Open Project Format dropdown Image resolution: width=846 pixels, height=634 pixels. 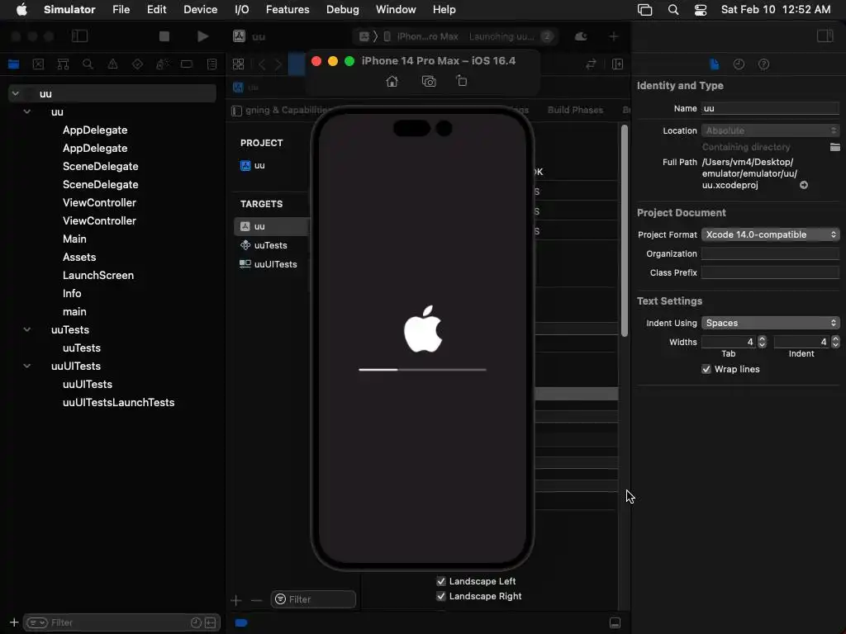tap(771, 234)
